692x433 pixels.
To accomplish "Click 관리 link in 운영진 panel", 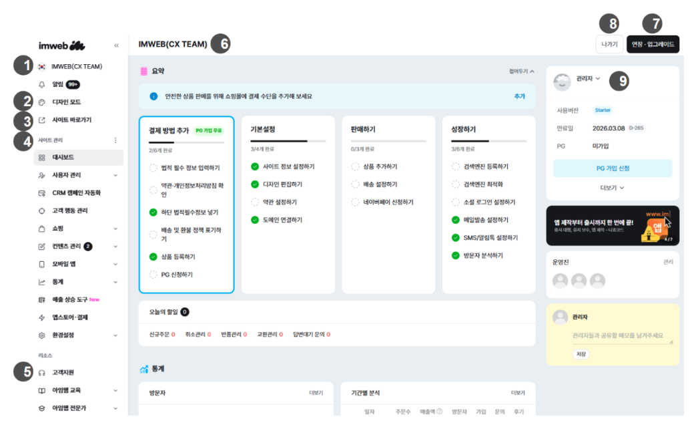I will click(x=668, y=262).
